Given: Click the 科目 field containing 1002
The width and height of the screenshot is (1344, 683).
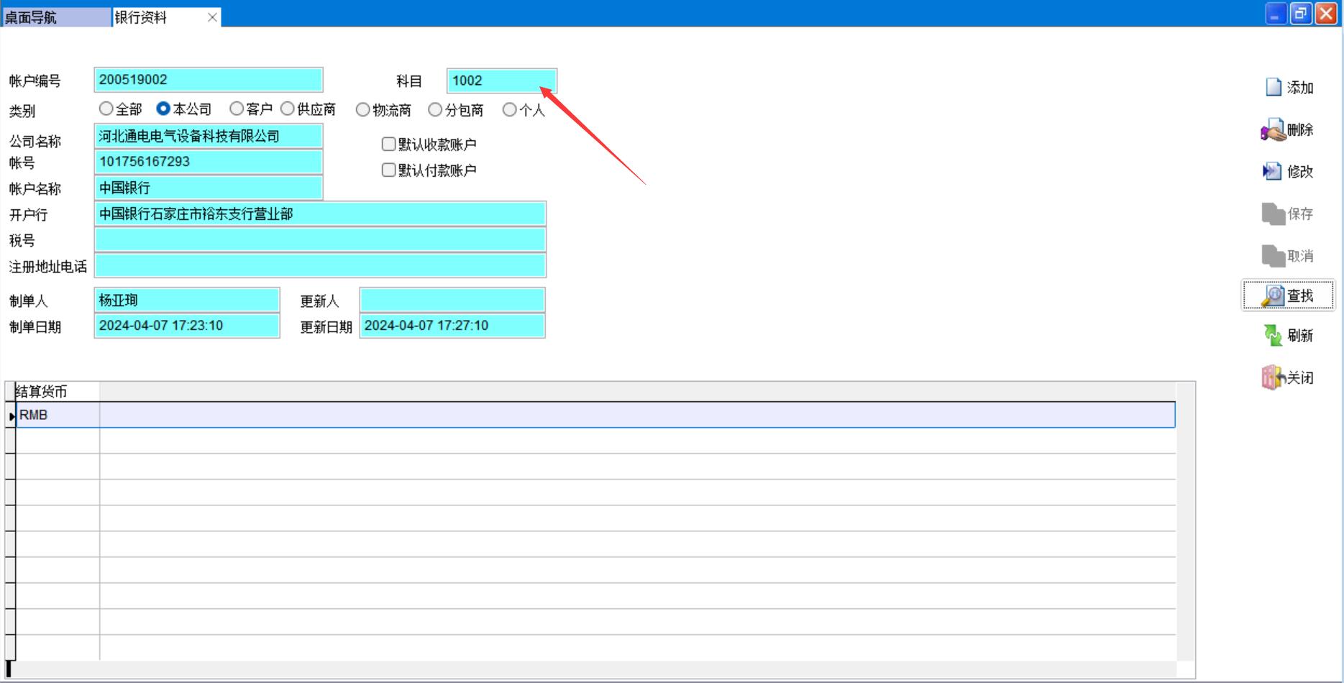Looking at the screenshot, I should pos(501,81).
